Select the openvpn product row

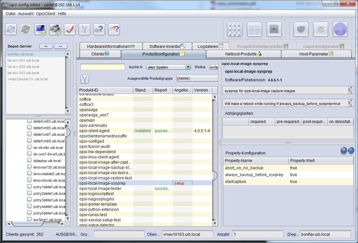pos(145,120)
